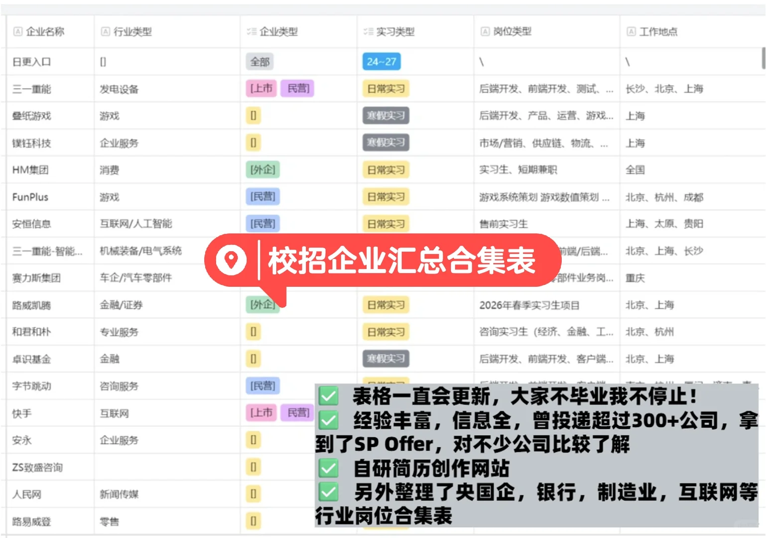
Task: Select the 日更入口 company cell
Action: 50,62
